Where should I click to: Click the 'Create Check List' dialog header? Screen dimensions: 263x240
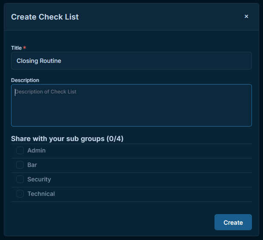click(x=45, y=17)
